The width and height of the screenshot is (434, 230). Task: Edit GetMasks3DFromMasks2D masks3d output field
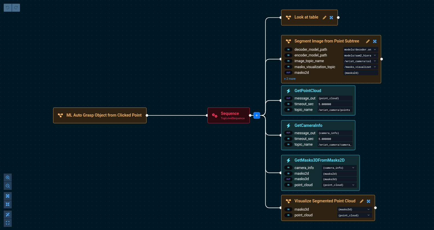pyautogui.click(x=339, y=179)
